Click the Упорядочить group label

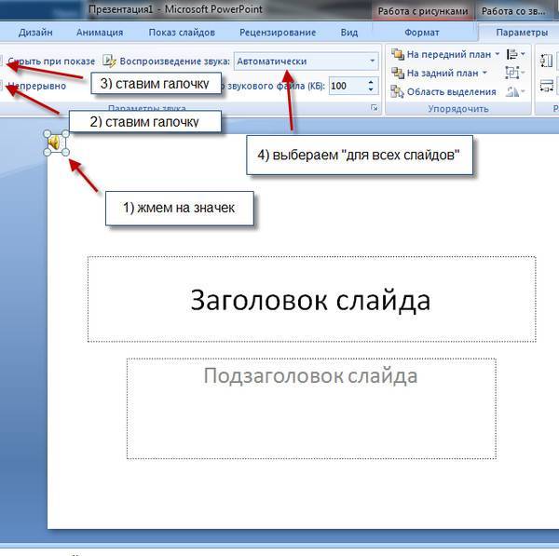point(458,109)
